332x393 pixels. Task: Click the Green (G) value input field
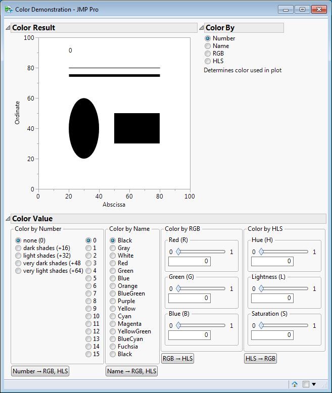(189, 298)
